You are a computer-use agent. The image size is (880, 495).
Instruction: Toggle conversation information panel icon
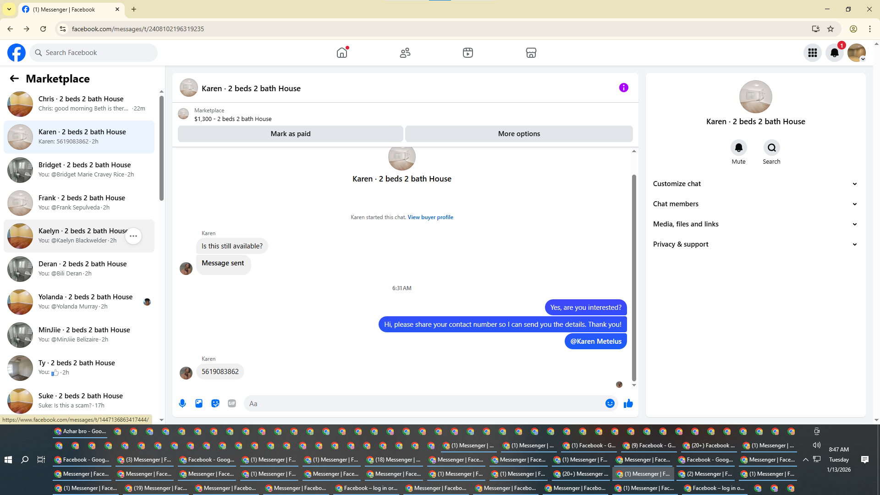[623, 88]
